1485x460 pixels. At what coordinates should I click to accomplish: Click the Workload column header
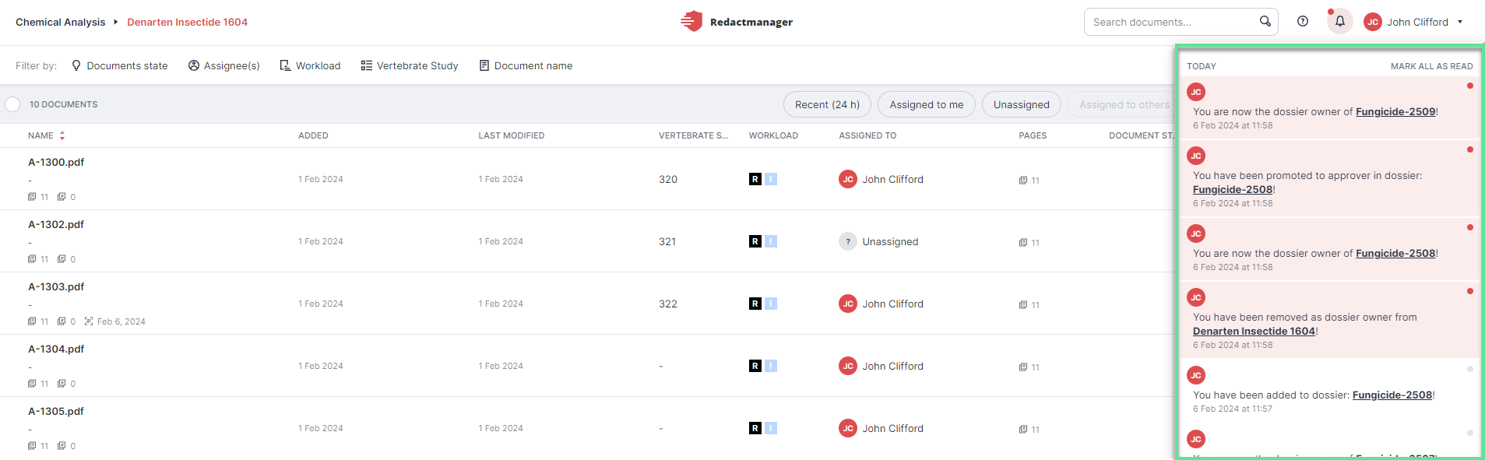[773, 135]
